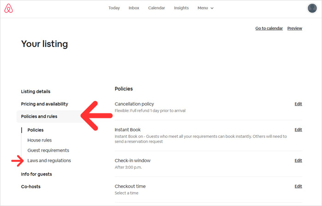Click the Airbnb logo icon
The width and height of the screenshot is (322, 206).
click(9, 8)
